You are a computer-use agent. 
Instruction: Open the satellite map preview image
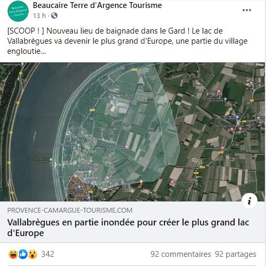(132, 132)
